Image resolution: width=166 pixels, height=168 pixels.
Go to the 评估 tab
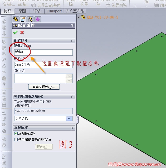37,11
